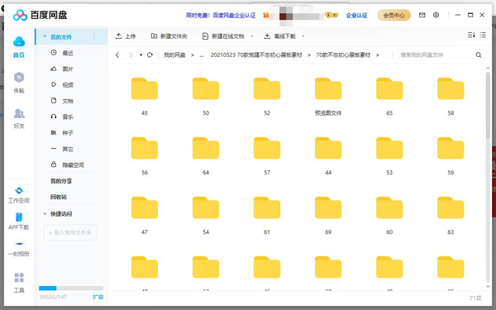
Task: Expand the 离线下载 dropdown arrow
Action: pyautogui.click(x=303, y=36)
